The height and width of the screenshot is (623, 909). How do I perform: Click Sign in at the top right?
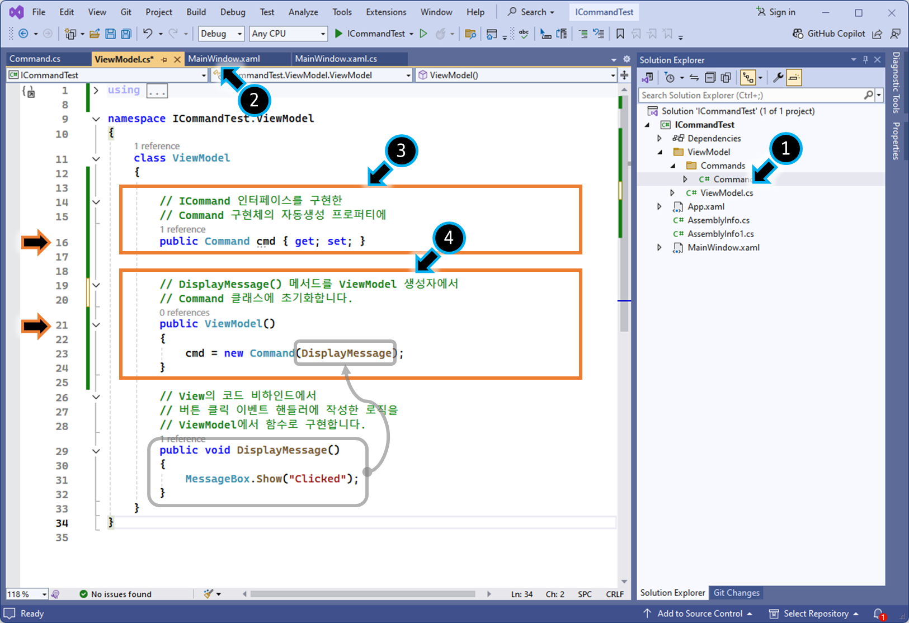775,12
